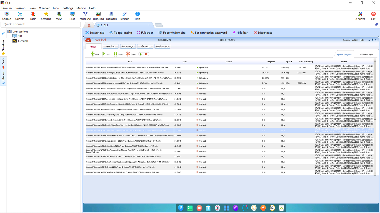Viewport: 380px width, 213px height.
Task: Click orange eject icon in the dock
Action: coord(263,208)
